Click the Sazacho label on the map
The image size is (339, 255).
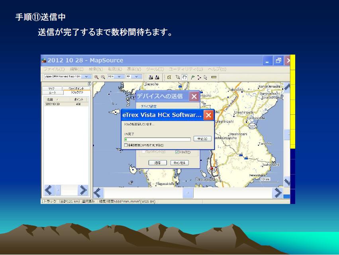coord(151,84)
